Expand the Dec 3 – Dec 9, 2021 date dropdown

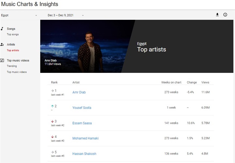(66, 15)
